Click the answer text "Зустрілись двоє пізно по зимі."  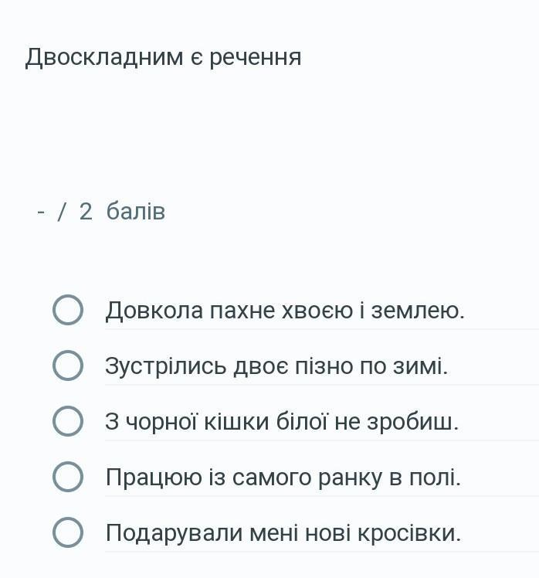[x=276, y=366]
